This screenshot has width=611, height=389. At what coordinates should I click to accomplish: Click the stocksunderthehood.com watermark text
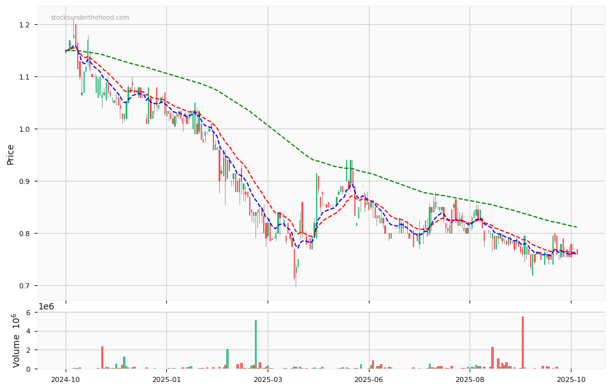click(90, 18)
